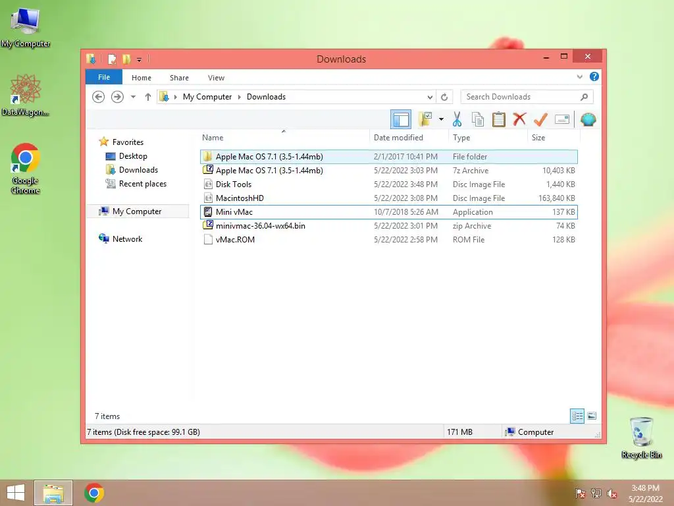Image resolution: width=674 pixels, height=506 pixels.
Task: Expand the ribbon with the chevron
Action: (x=579, y=77)
